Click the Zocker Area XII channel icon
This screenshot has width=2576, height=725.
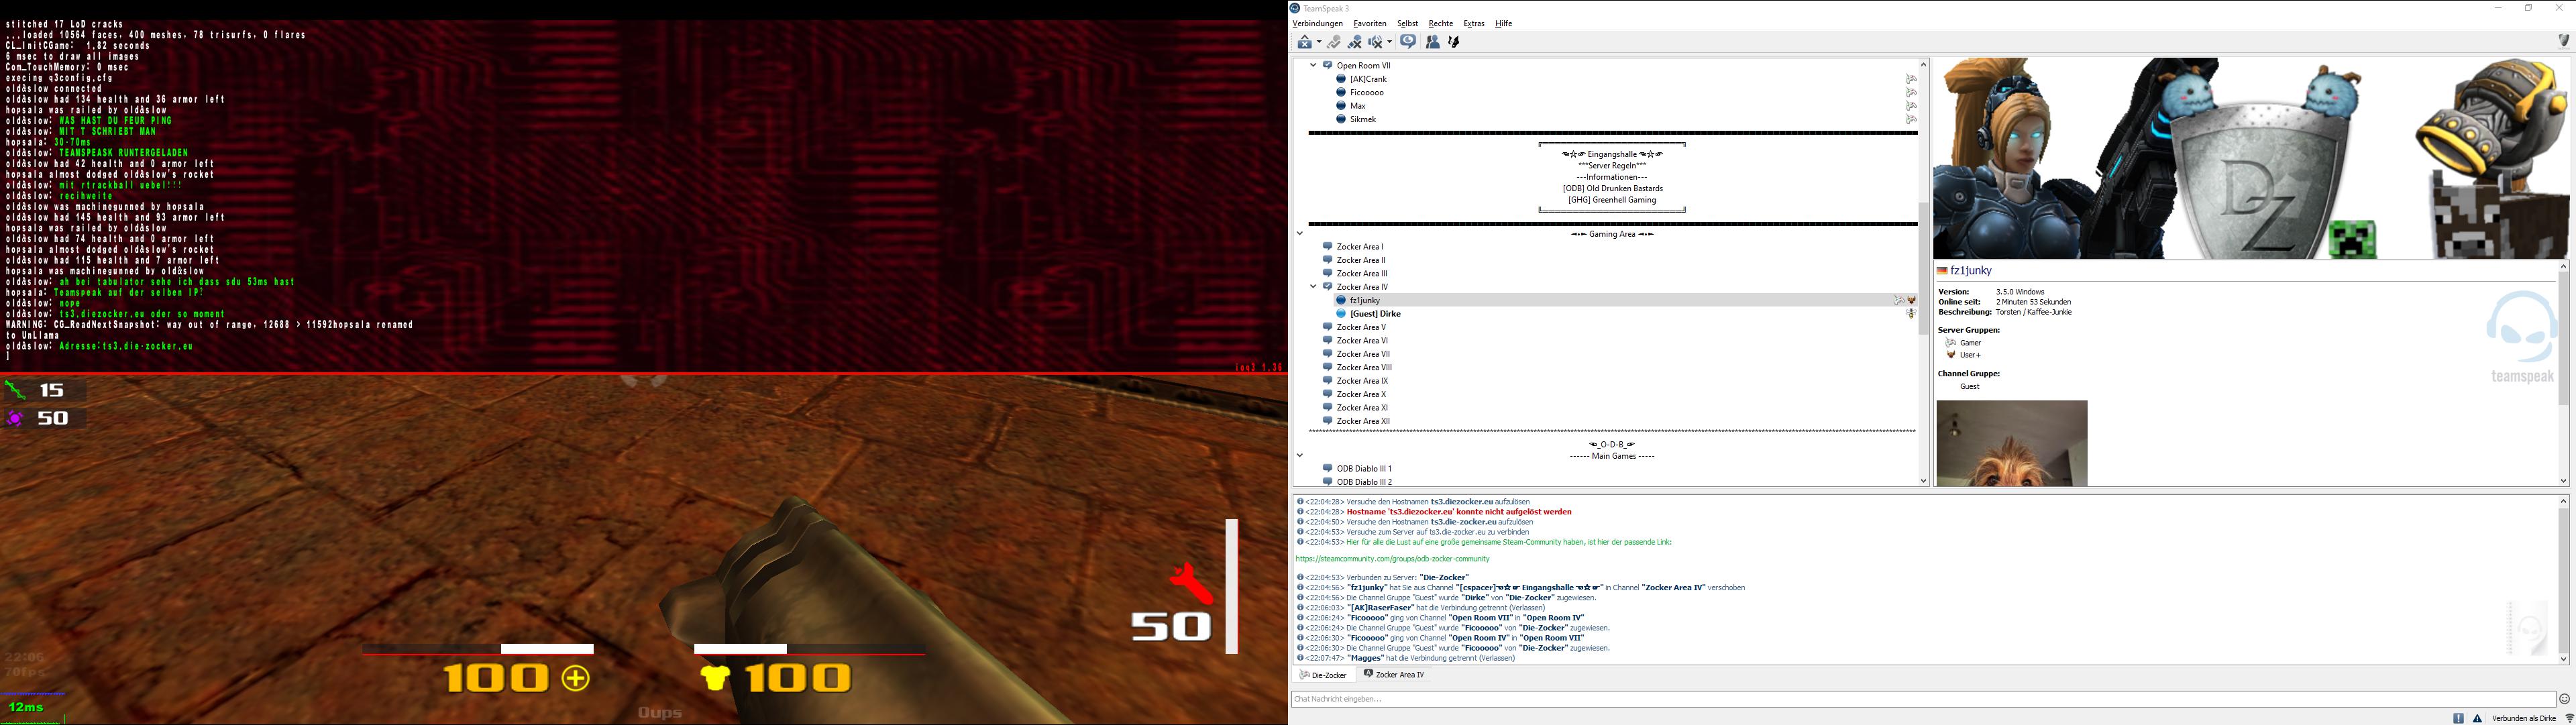click(1328, 421)
